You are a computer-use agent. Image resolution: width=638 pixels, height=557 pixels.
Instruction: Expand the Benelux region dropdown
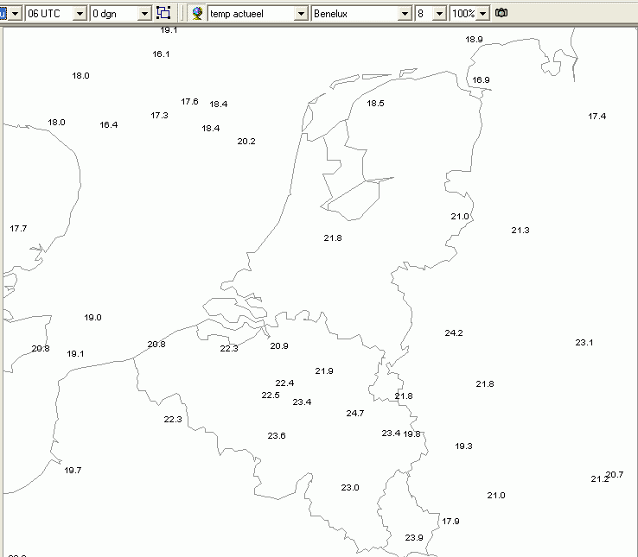click(405, 14)
